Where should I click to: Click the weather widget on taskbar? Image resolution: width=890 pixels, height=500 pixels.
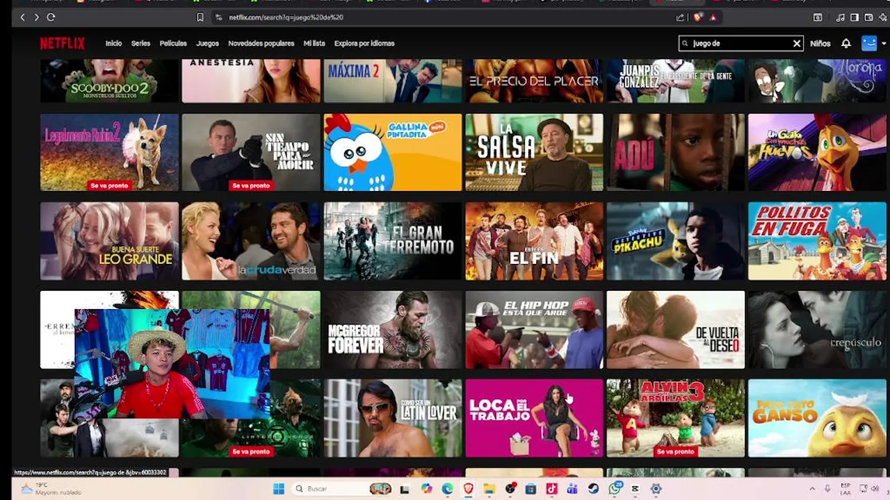(51, 489)
